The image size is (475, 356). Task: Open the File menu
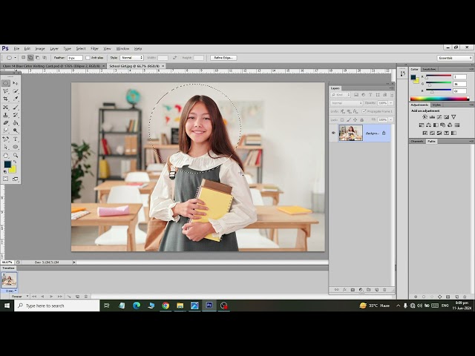(x=16, y=48)
